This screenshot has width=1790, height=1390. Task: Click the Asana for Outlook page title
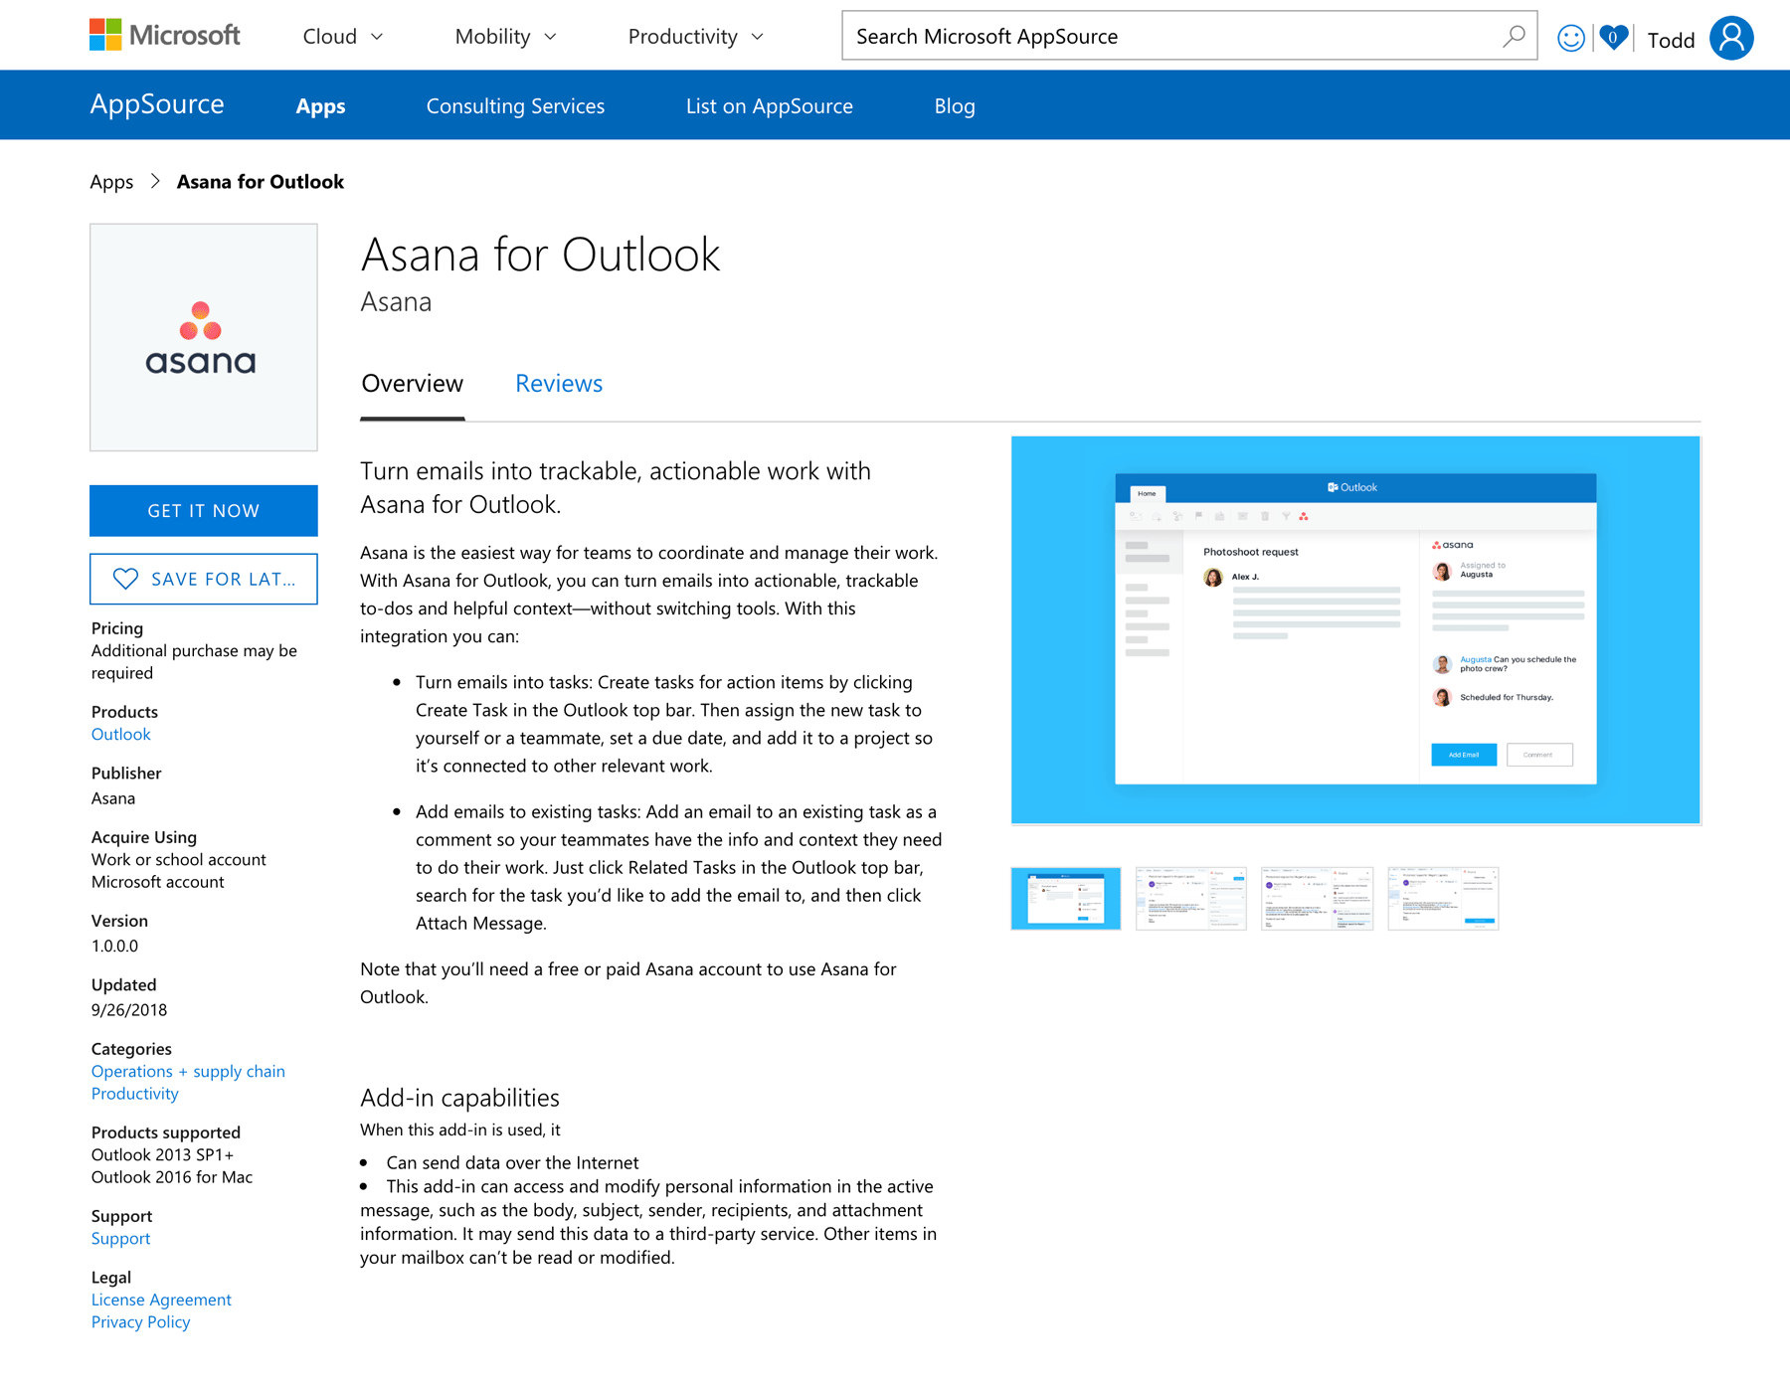pos(540,255)
